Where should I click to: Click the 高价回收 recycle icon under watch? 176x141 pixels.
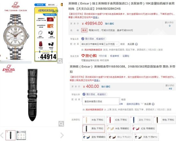(83, 39)
